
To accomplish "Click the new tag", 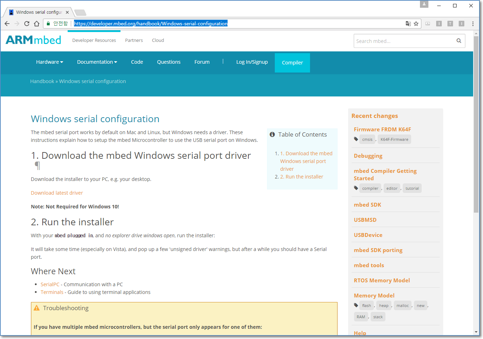I will click(x=421, y=306).
